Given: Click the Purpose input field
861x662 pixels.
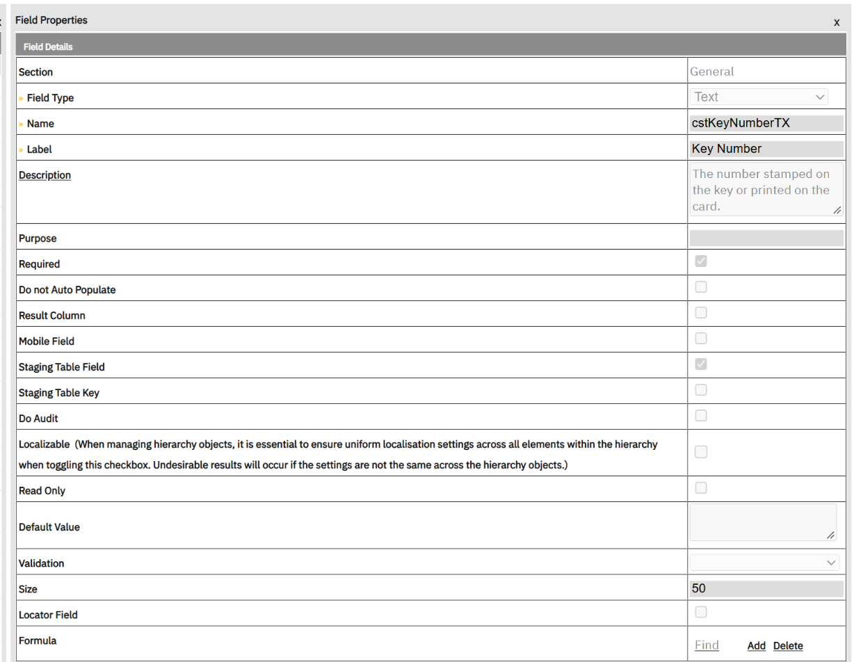Looking at the screenshot, I should tap(766, 238).
